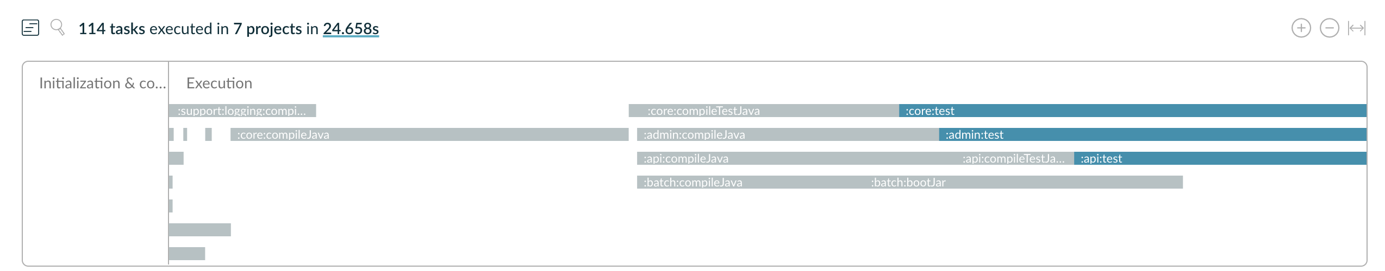Viewport: 1385px width, 271px height.
Task: Click the Execution phase header
Action: [x=219, y=83]
